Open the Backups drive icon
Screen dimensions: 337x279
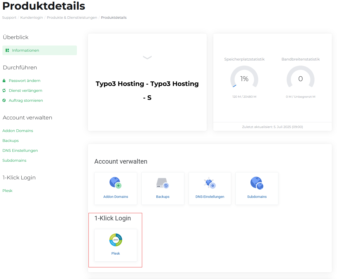point(163,183)
